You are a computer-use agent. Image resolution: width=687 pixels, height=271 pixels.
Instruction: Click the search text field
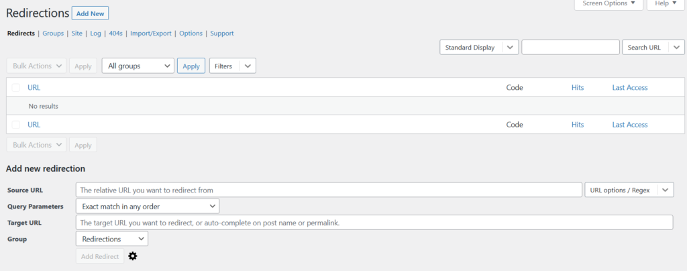570,47
